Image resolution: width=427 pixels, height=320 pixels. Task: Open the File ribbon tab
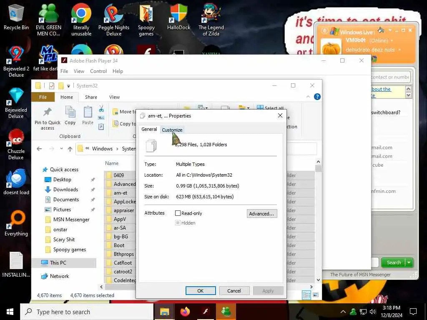(43, 97)
